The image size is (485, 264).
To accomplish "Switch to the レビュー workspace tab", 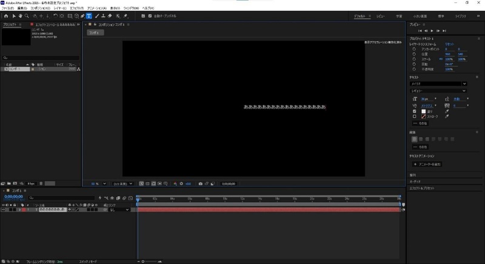I will pos(381,16).
